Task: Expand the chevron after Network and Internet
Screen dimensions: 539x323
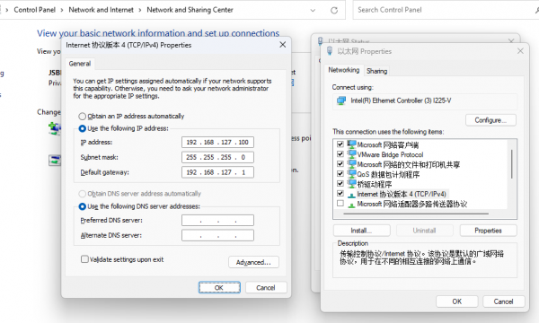Action: (140, 10)
